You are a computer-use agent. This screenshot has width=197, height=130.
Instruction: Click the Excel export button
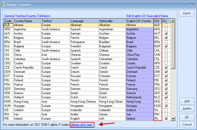tap(186, 13)
